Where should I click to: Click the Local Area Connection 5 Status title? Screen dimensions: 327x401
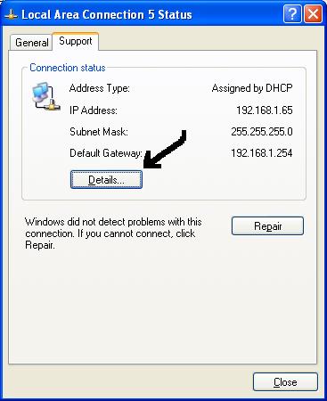(107, 14)
